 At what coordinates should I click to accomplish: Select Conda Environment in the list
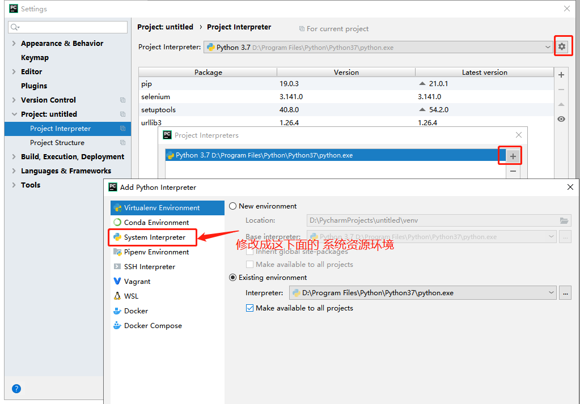coord(167,223)
